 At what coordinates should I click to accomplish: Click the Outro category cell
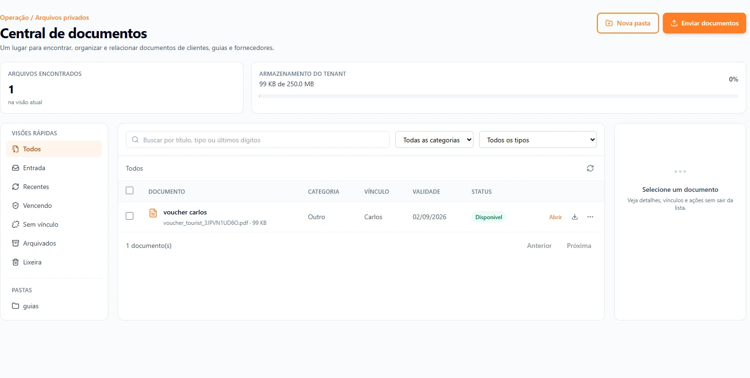(317, 217)
